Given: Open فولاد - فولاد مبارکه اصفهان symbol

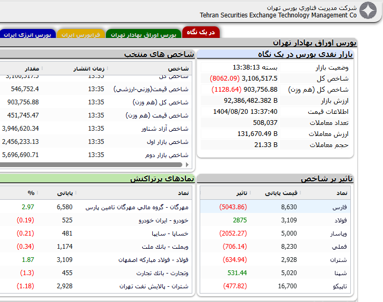Looking at the screenshot, I should click(153, 260).
